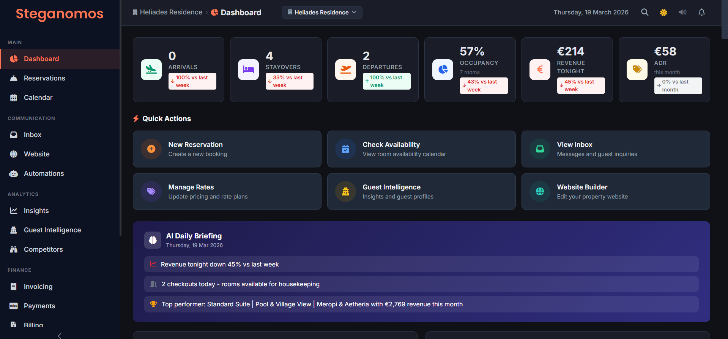Viewport: 728px width, 339px height.
Task: Click the Departures plane icon
Action: point(345,69)
